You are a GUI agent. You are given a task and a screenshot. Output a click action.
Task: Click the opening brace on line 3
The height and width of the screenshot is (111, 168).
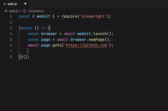(49, 28)
